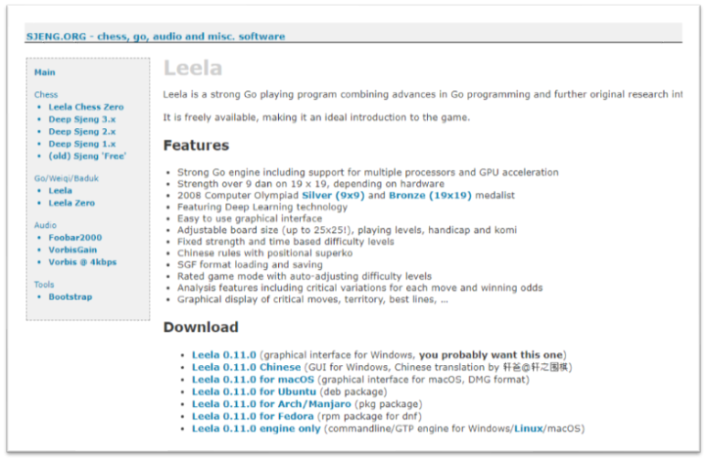Click the Go/Weiqi/Baduk category label
Viewport: 707px width, 461px height.
pyautogui.click(x=66, y=178)
